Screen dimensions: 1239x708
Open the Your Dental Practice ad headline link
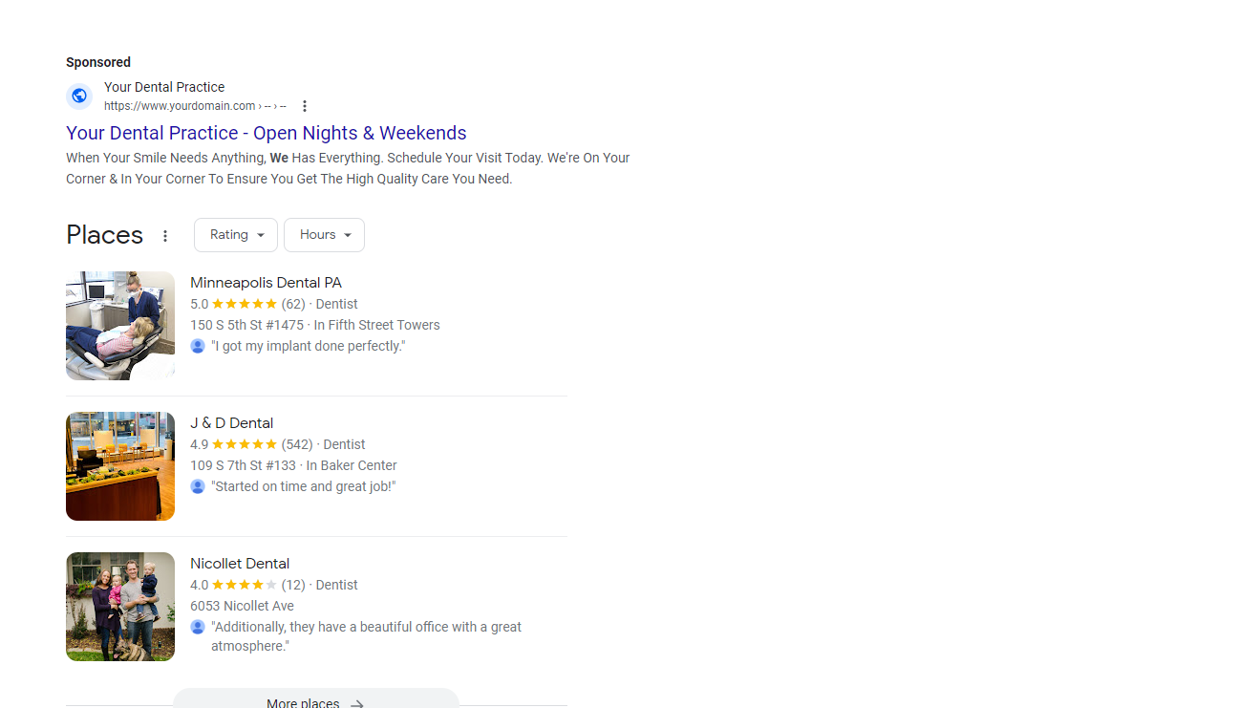click(266, 133)
